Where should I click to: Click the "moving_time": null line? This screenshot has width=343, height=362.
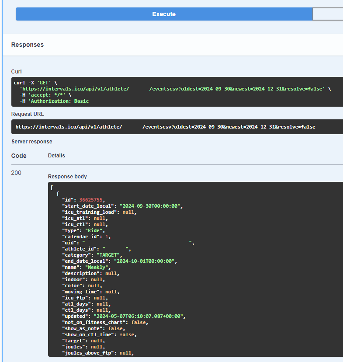(90, 292)
